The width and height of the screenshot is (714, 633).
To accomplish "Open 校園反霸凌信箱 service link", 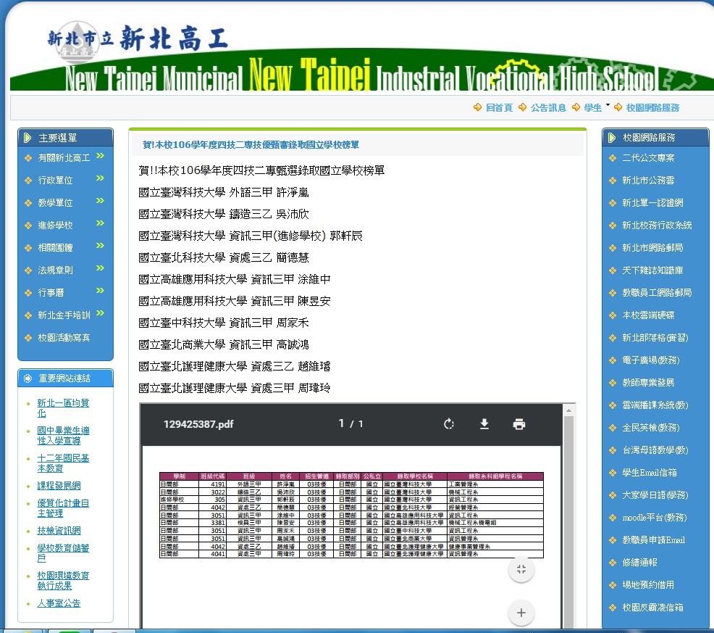I will [x=652, y=608].
